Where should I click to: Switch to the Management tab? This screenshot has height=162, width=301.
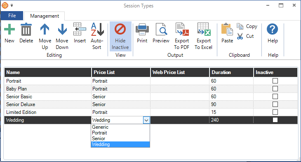click(45, 16)
